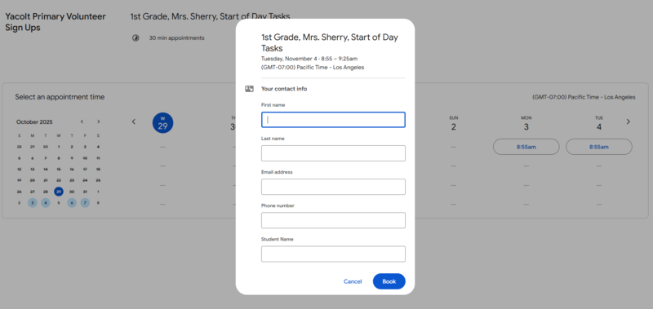Pick highlighted date 7 in mini calendar bottom row

coord(85,203)
